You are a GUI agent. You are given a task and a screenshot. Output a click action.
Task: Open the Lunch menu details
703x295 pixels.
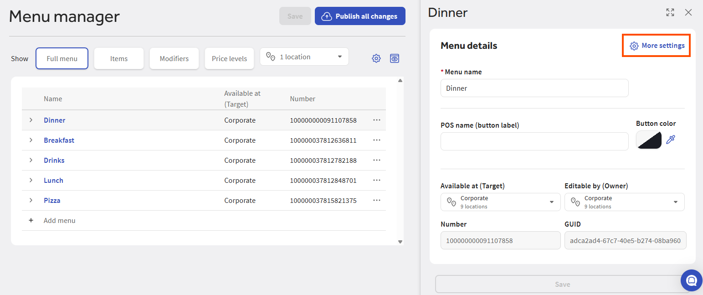pos(53,180)
